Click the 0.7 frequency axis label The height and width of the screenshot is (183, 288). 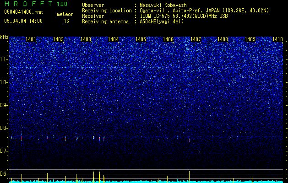[4, 151]
